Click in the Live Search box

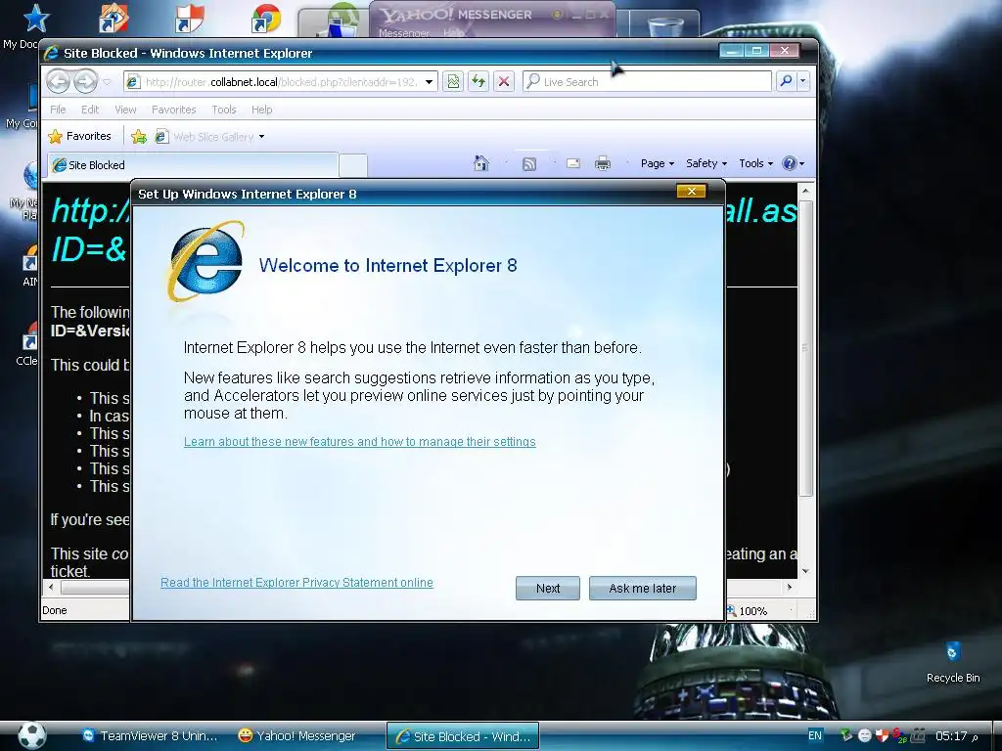(647, 82)
